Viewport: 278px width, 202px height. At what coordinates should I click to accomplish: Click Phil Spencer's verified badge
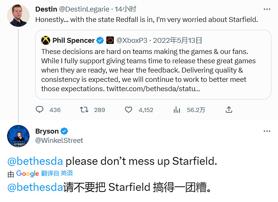(100, 40)
